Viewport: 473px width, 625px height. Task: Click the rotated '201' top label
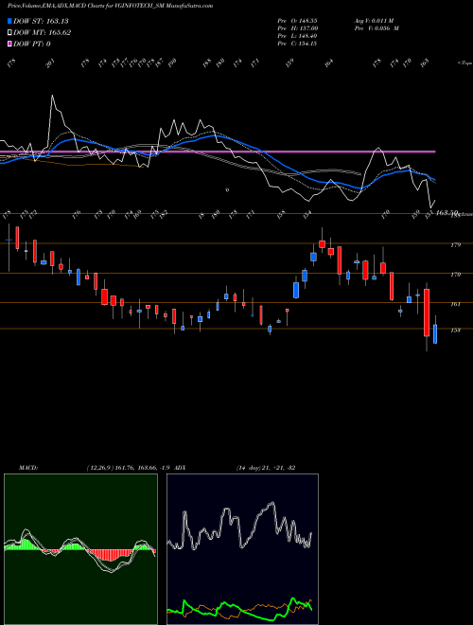pos(50,63)
